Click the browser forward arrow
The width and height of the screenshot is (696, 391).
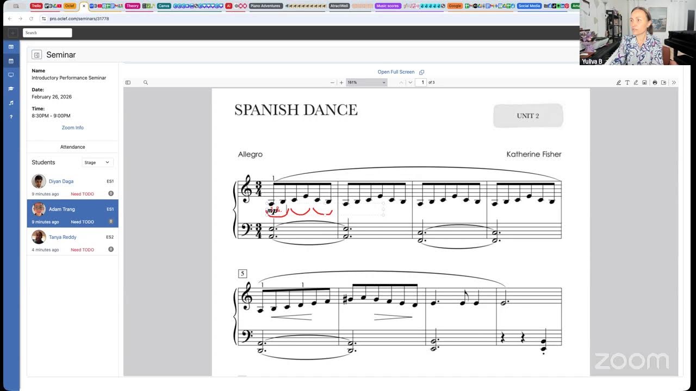(x=21, y=18)
